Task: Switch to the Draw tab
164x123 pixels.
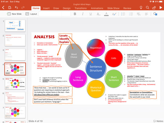Action: click(x=56, y=8)
